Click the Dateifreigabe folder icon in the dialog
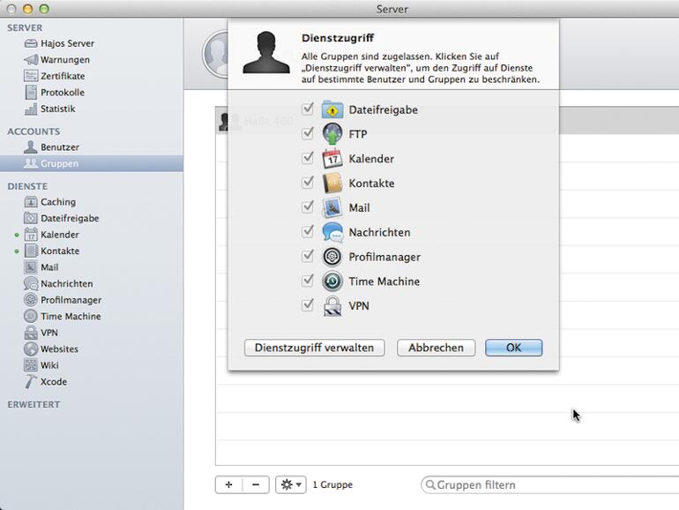 coord(332,109)
